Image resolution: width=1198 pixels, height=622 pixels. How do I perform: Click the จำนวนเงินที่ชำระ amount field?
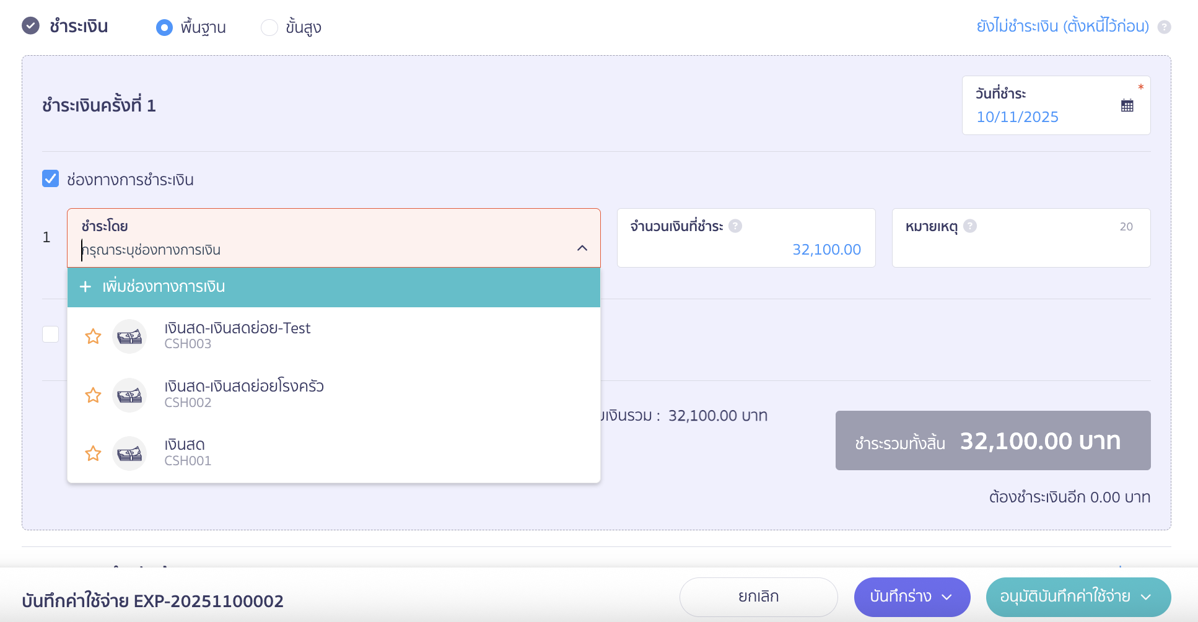tap(826, 249)
